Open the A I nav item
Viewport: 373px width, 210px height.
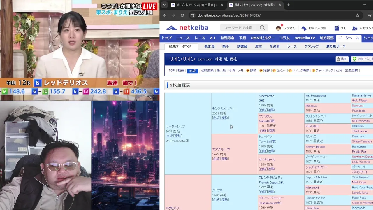click(213, 38)
